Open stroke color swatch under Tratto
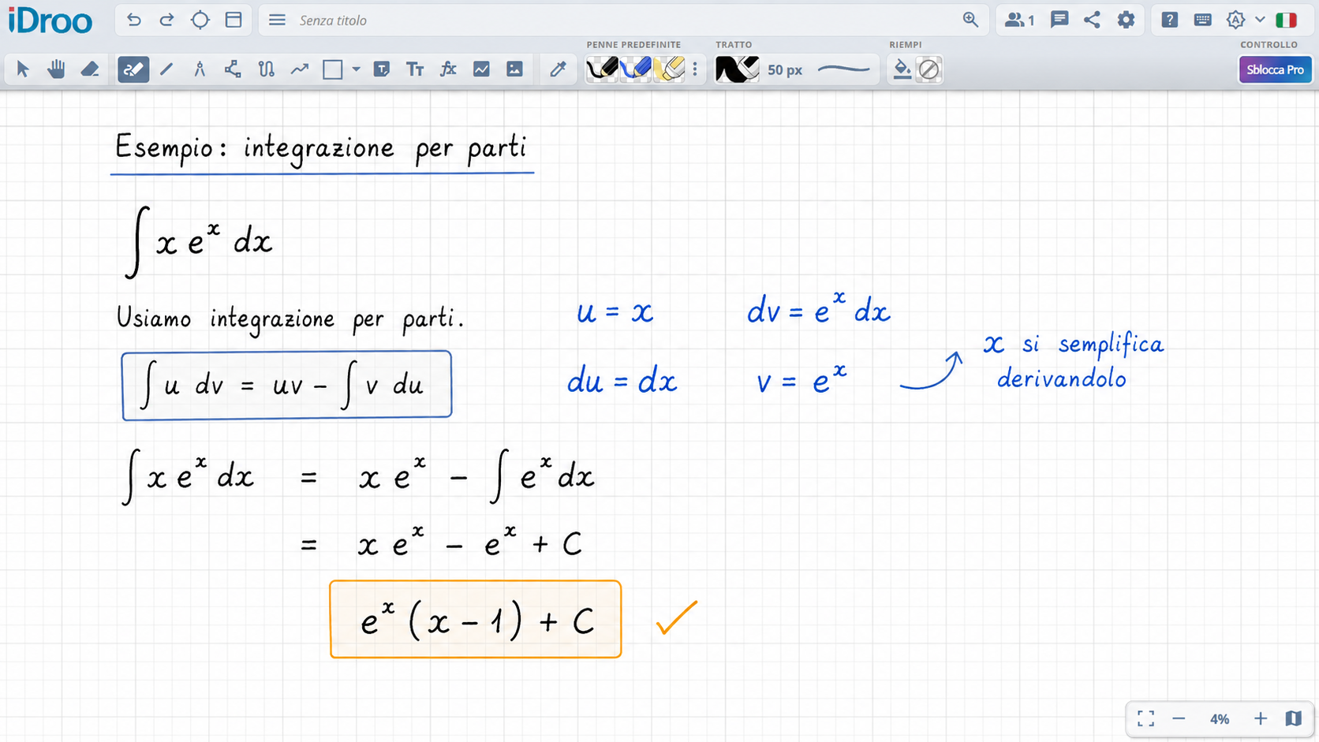 point(737,69)
